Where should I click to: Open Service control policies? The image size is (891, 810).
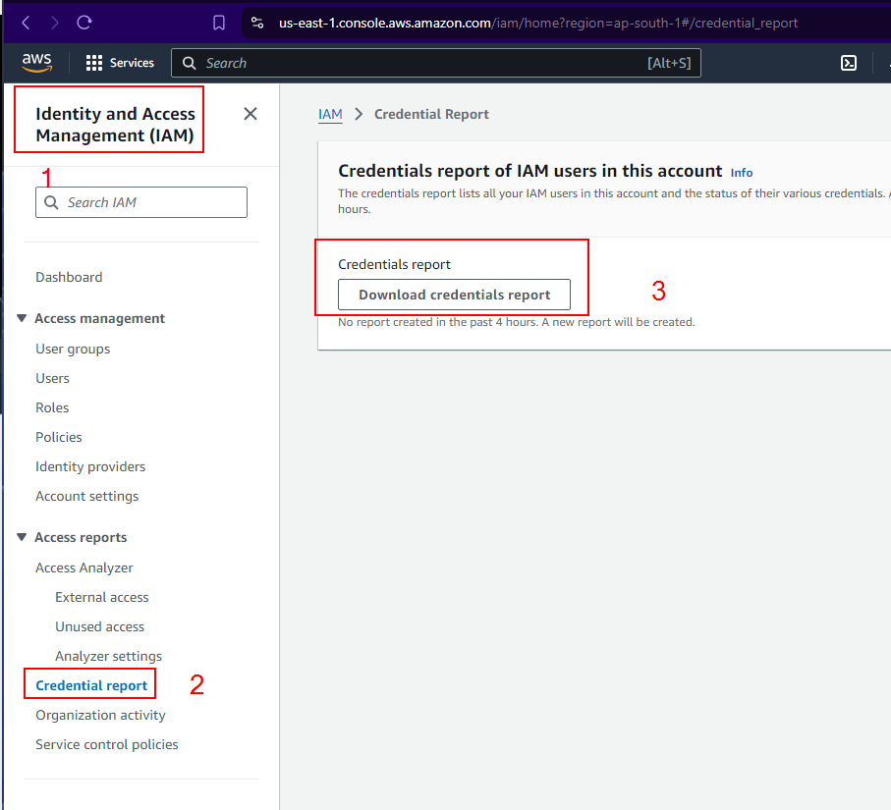pos(107,744)
